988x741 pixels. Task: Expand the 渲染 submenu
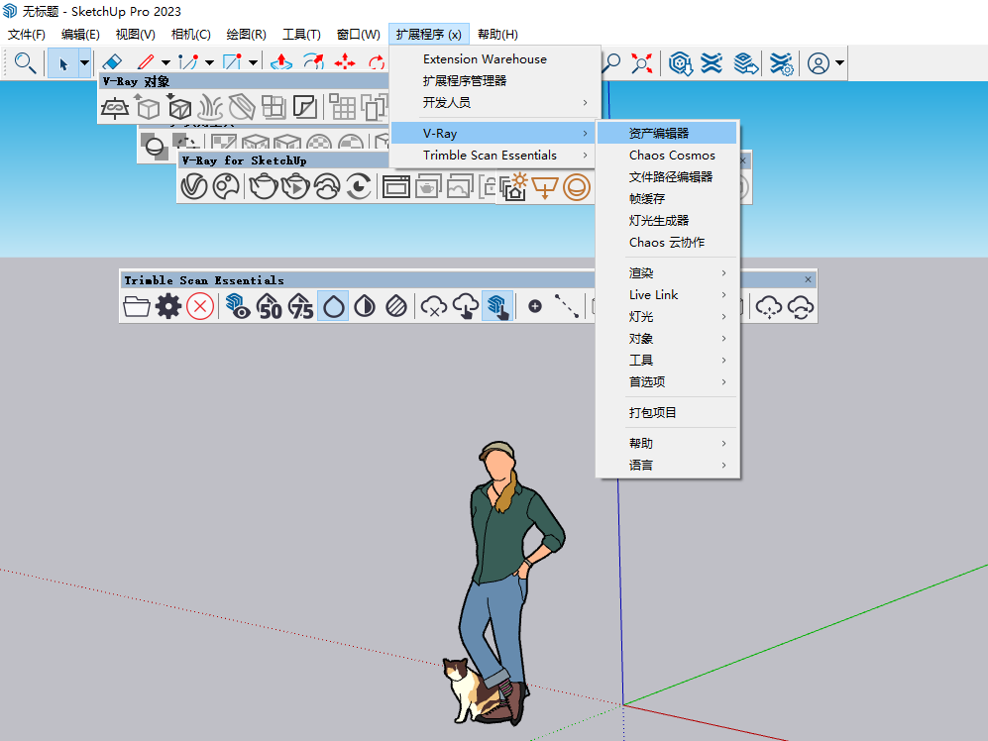coord(668,272)
